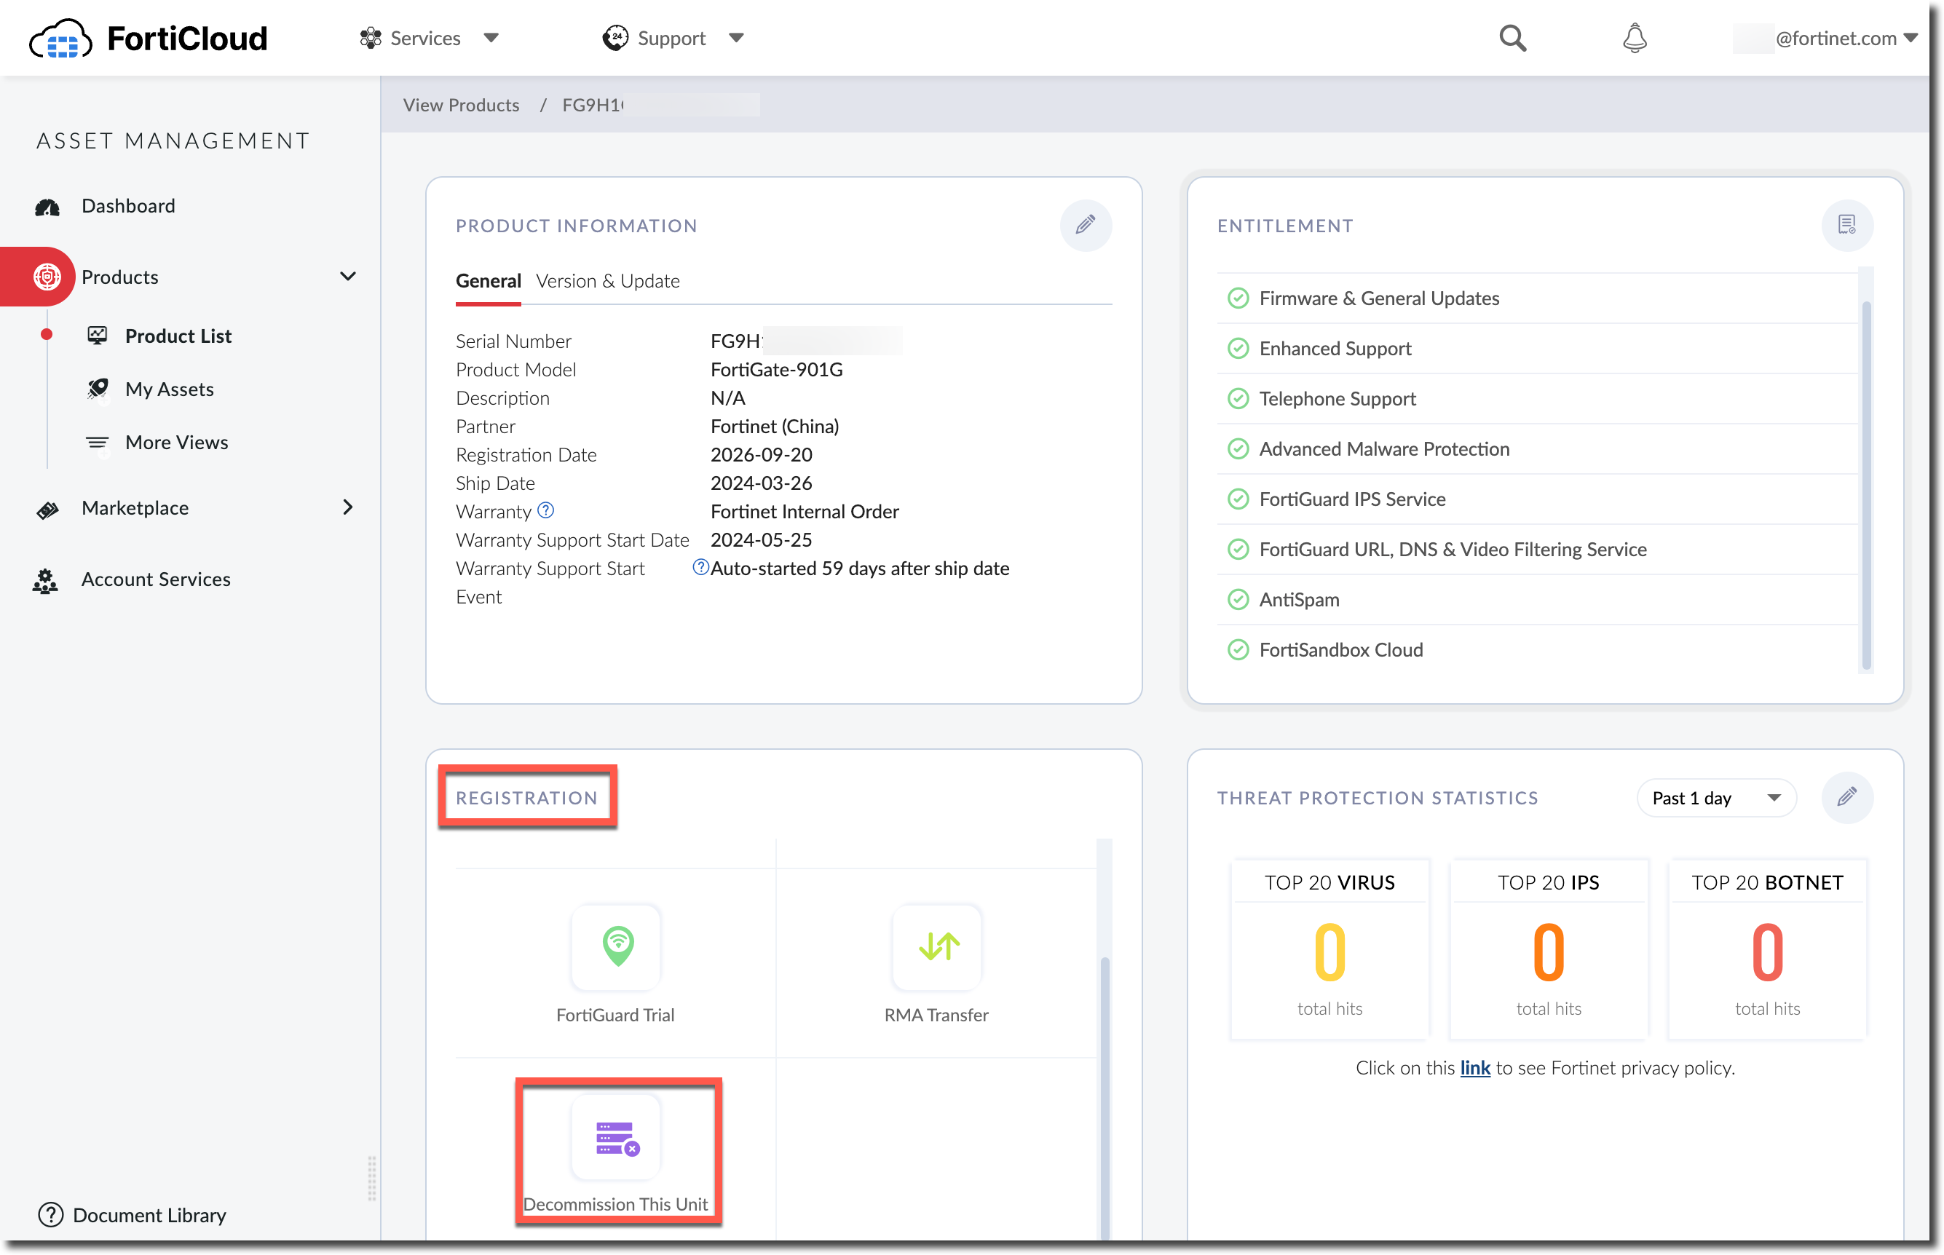Click the FortiCloud logo
Screen dimensions: 1944x1255
148,39
